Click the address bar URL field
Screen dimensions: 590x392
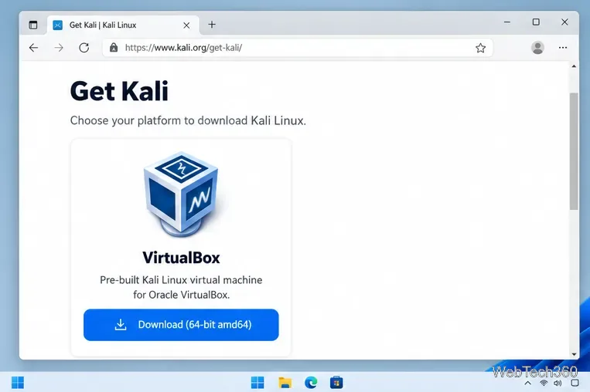coord(297,48)
